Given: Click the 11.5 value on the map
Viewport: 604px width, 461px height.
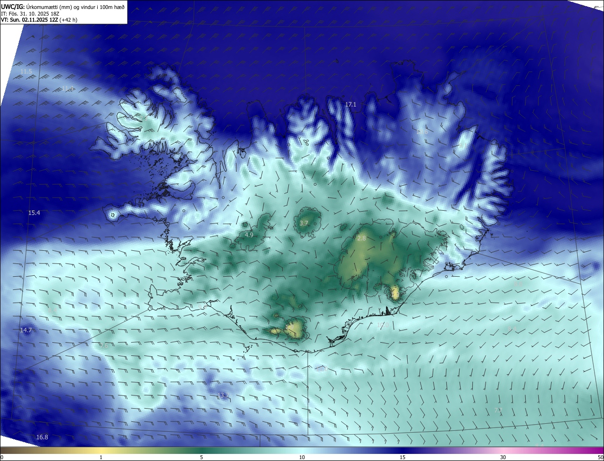Looking at the screenshot, I should [x=26, y=72].
